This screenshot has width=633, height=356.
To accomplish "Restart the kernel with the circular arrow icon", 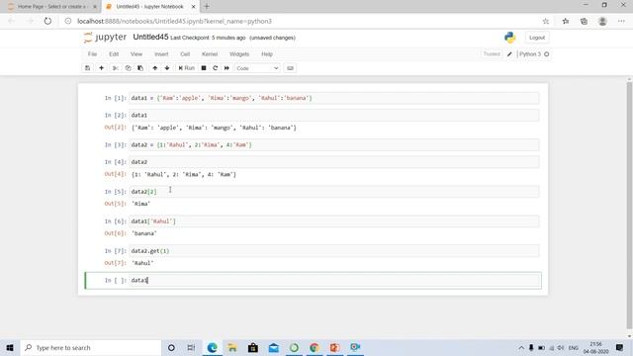I will click(x=216, y=68).
